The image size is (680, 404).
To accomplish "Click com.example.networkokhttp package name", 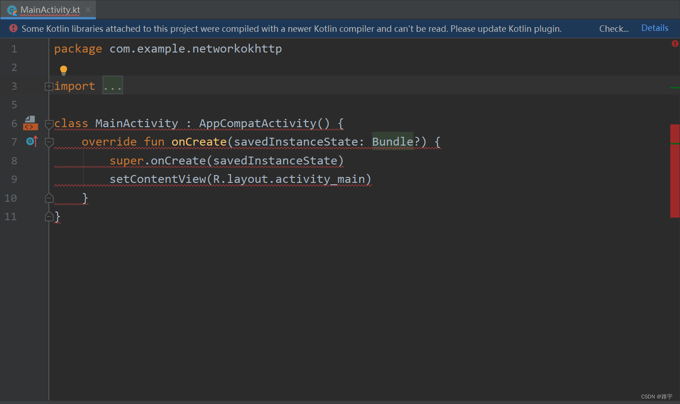I will pyautogui.click(x=195, y=49).
